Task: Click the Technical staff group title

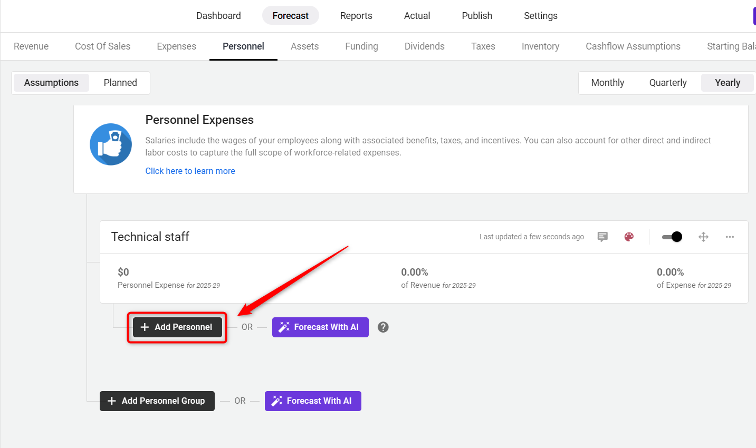Action: [150, 237]
